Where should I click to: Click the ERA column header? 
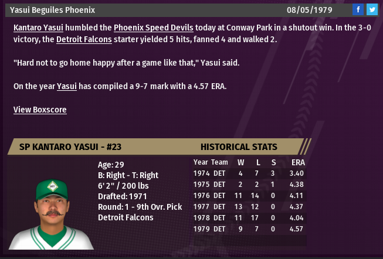click(298, 162)
